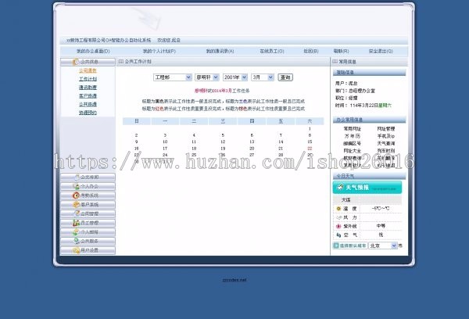Select calendar day 6
Image resolution: width=469 pixels, height=319 pixels.
252,135
